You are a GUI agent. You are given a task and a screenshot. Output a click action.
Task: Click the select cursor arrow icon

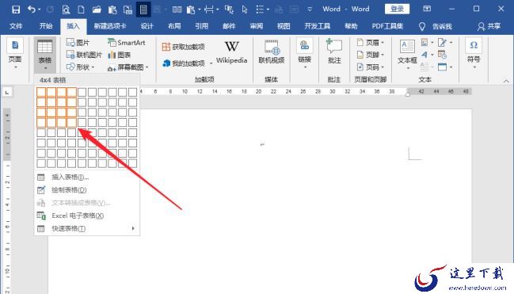coord(245,10)
